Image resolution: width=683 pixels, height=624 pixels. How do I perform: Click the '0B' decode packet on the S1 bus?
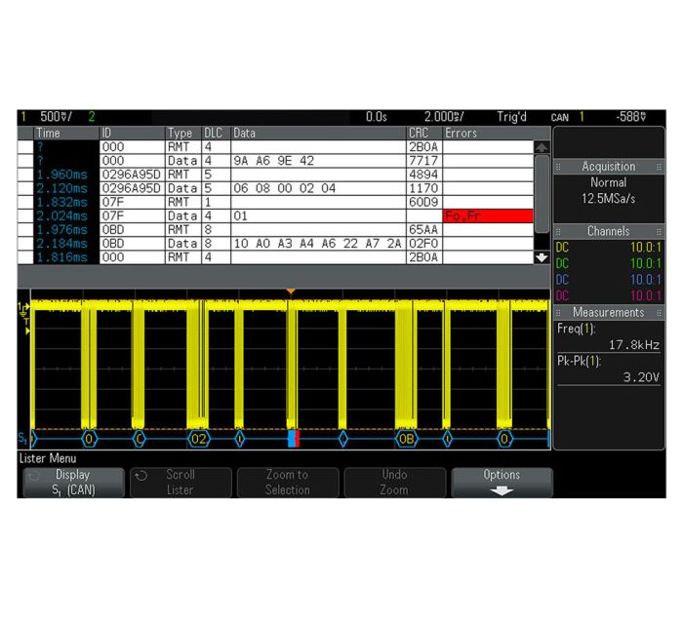coord(407,439)
